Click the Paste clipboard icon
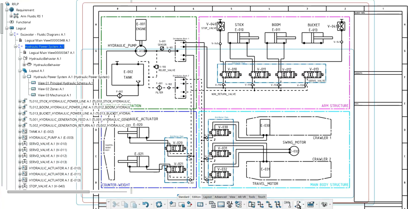This screenshot has height=209, width=408. pyautogui.click(x=133, y=204)
